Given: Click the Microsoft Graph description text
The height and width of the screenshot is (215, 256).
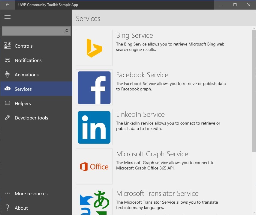Looking at the screenshot, I should click(x=165, y=165).
